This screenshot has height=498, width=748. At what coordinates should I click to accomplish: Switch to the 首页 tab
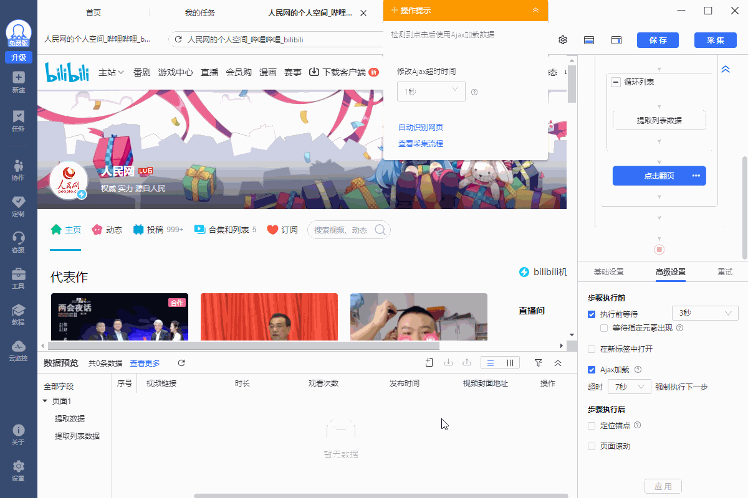point(93,12)
